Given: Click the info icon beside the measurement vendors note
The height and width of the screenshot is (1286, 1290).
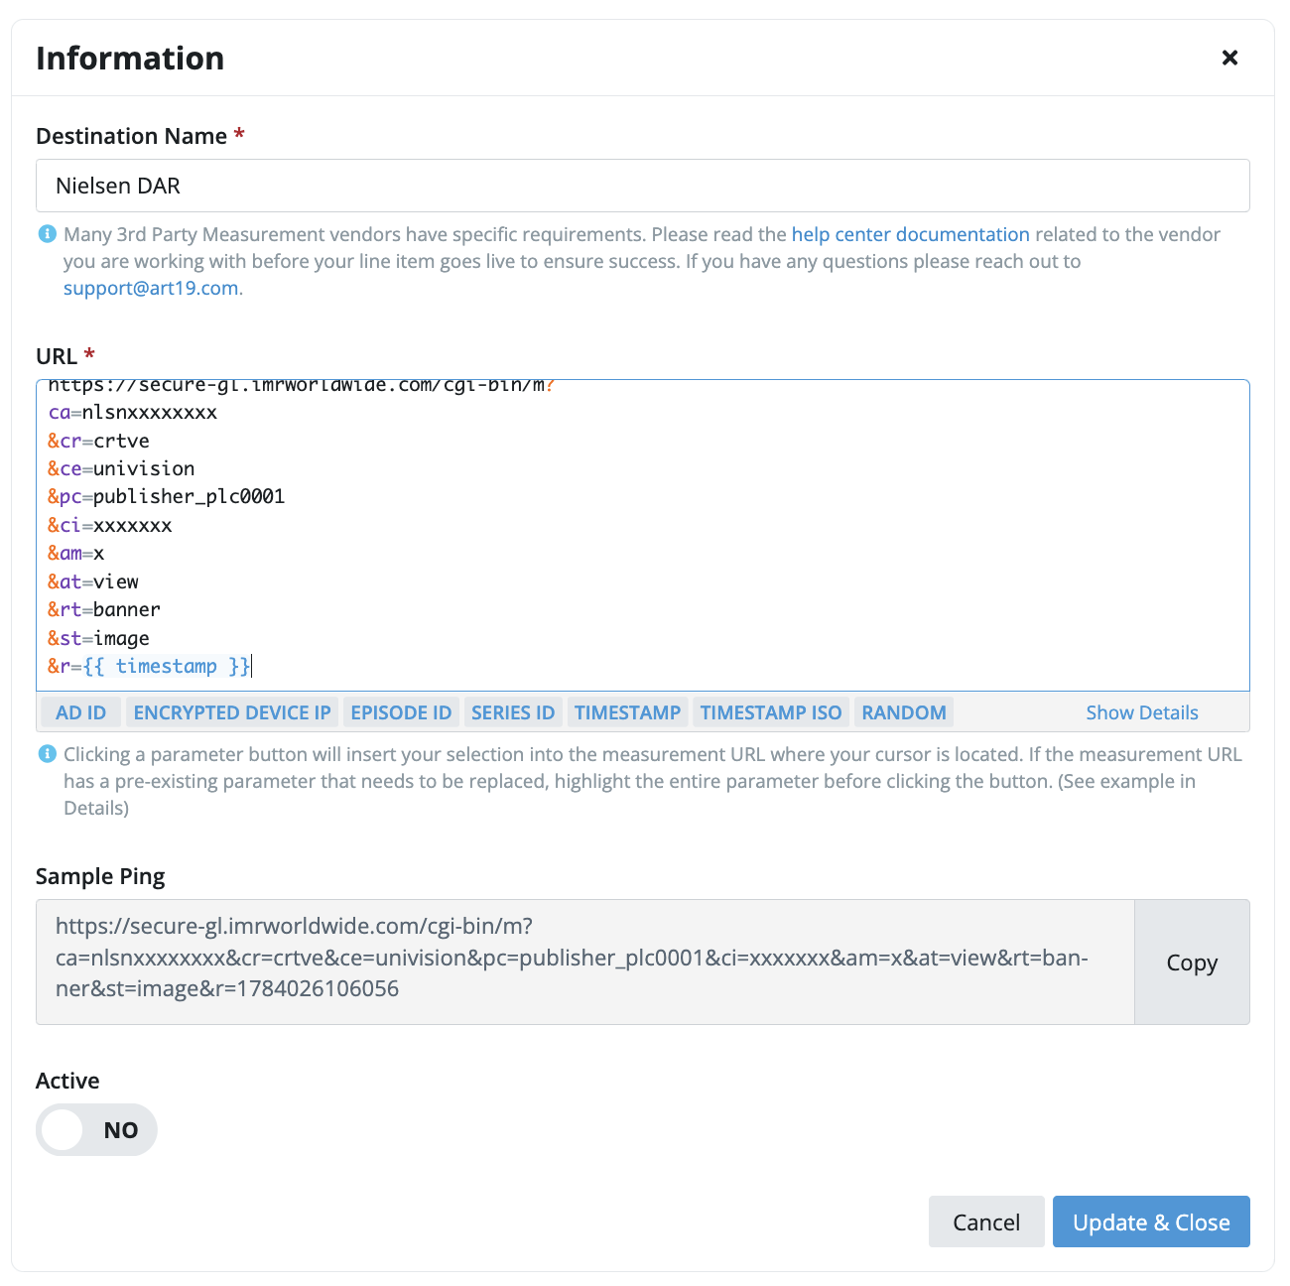Looking at the screenshot, I should click(47, 234).
